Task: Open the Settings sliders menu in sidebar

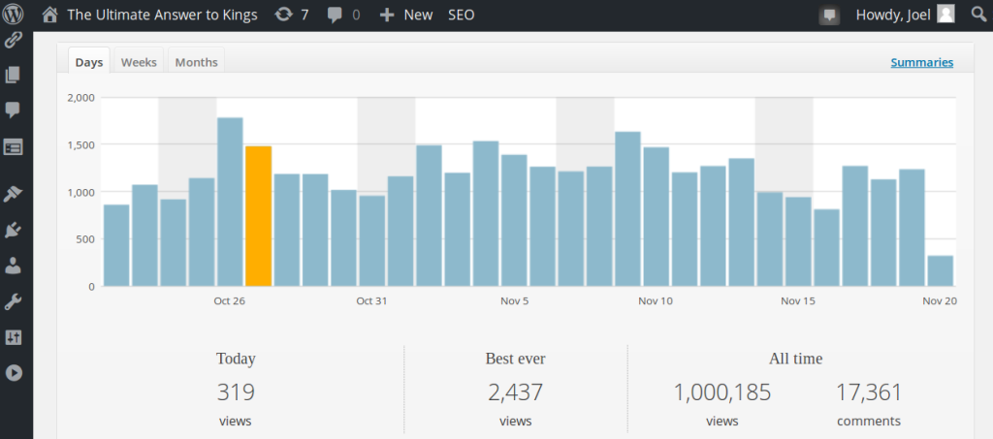Action: 14,337
